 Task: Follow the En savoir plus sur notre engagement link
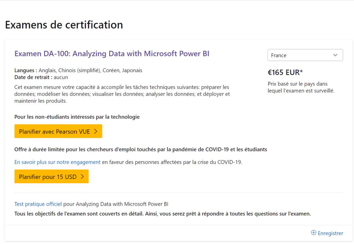(x=56, y=162)
